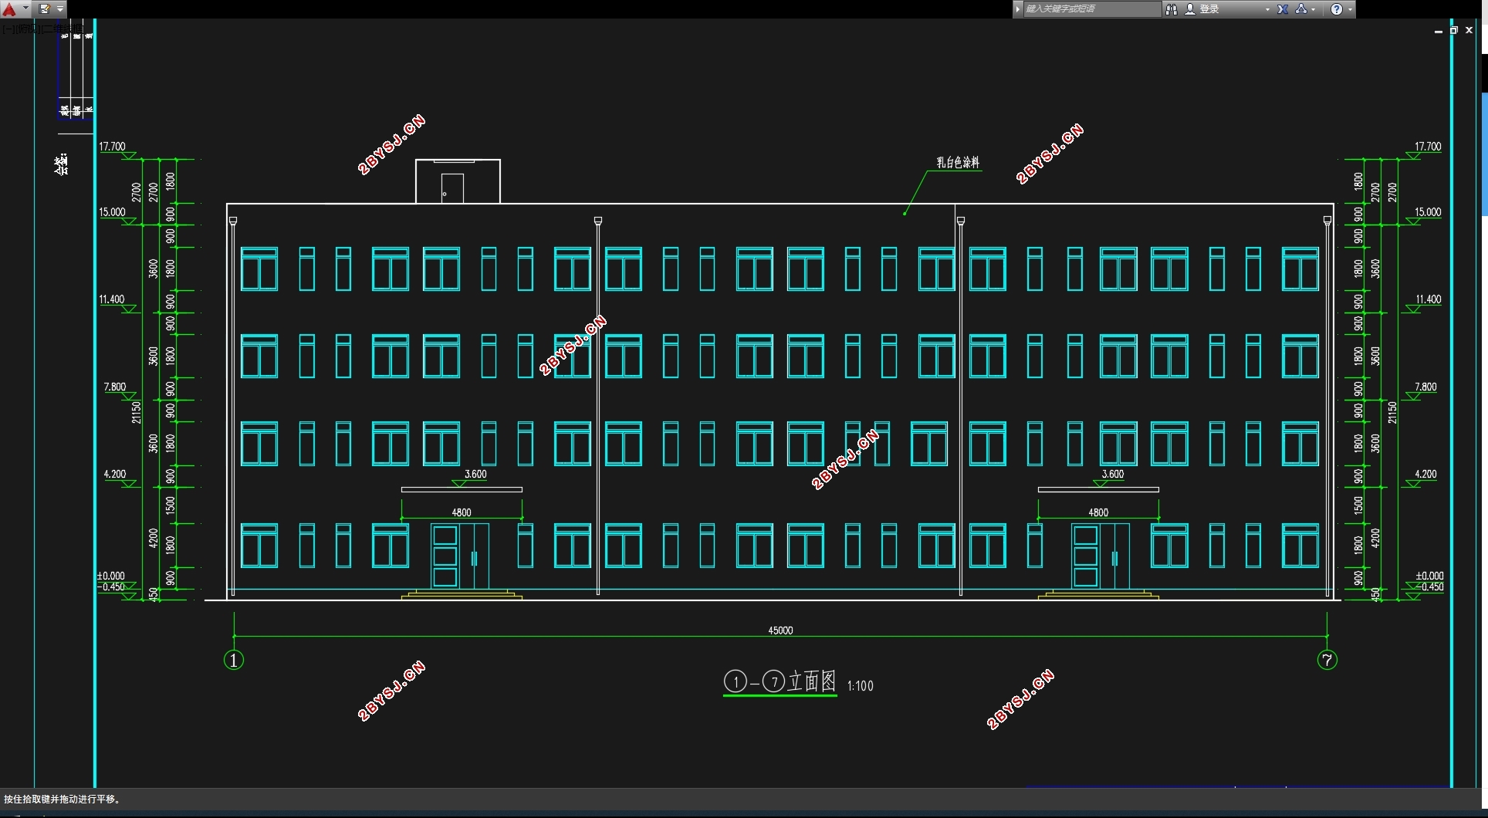Select the 乳白色涂料 material annotation
Viewport: 1488px width, 818px height.
point(958,162)
